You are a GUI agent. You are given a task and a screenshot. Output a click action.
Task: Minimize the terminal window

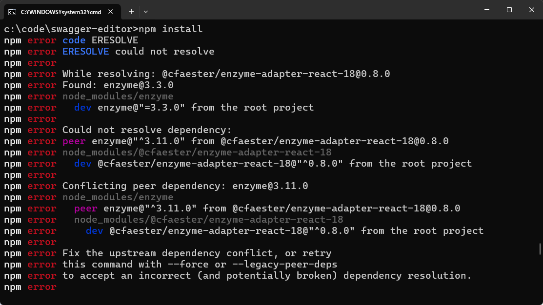coord(486,10)
